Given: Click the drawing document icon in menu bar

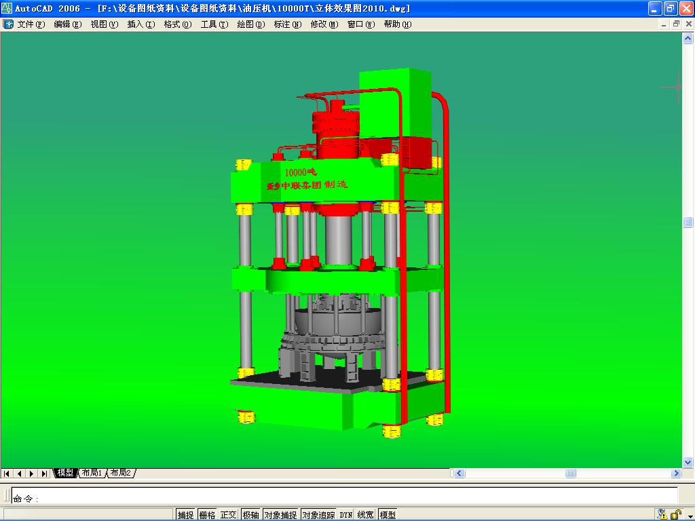Looking at the screenshot, I should click(x=8, y=24).
